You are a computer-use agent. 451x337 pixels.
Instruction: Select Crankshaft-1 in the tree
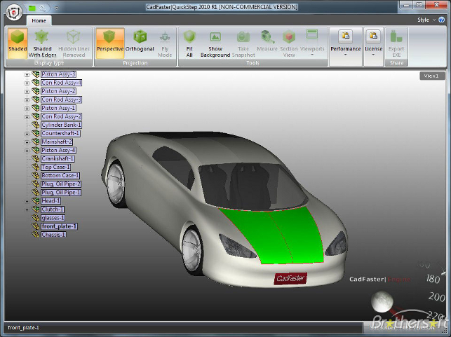pyautogui.click(x=58, y=158)
